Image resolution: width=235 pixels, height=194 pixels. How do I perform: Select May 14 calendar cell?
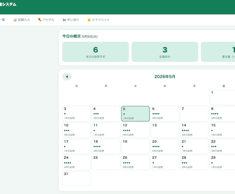click(194, 130)
